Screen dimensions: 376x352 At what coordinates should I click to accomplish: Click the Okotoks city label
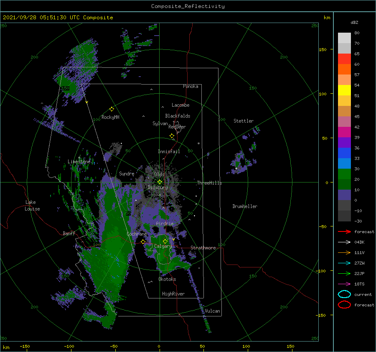[167, 279]
